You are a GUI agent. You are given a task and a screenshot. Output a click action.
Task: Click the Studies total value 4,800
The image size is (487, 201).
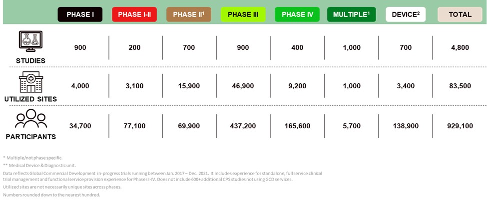[460, 48]
